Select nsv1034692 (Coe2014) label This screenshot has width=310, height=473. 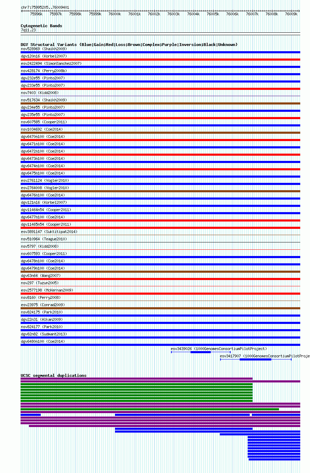[x=42, y=129]
